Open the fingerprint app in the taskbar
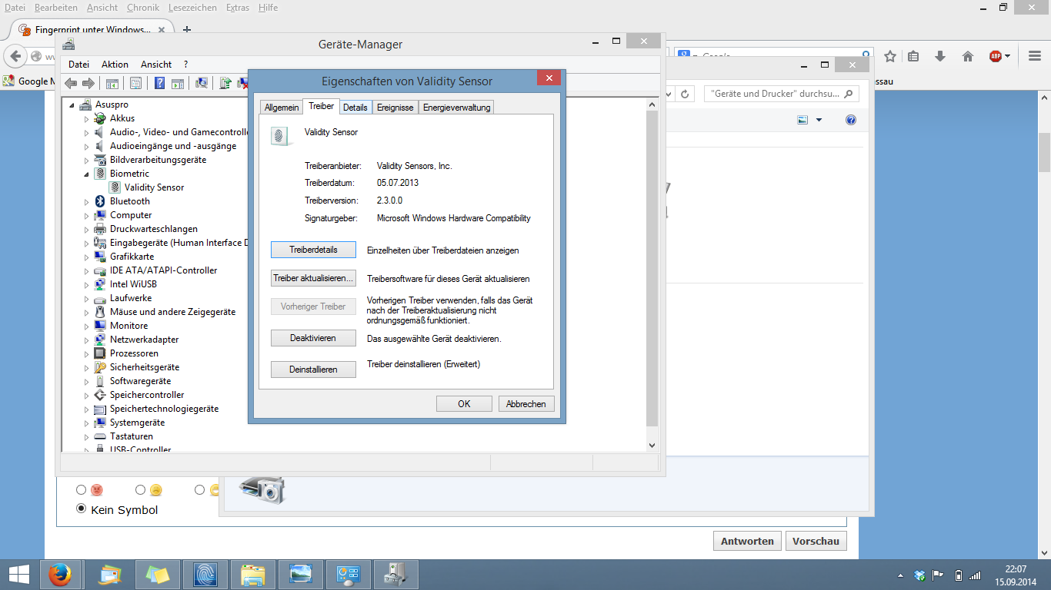The height and width of the screenshot is (590, 1051). pos(205,574)
